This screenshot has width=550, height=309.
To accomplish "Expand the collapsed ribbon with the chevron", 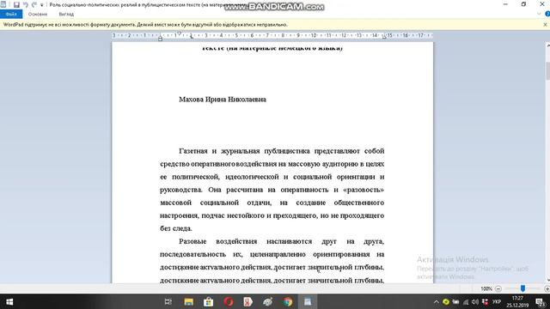I will (539, 14).
